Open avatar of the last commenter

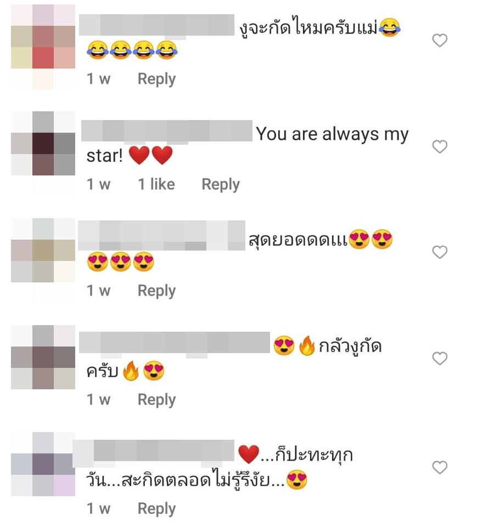click(43, 464)
